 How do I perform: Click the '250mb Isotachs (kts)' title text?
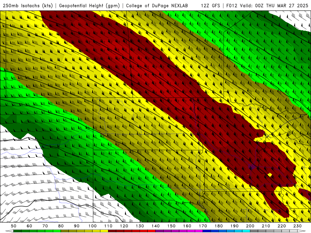tap(28, 5)
